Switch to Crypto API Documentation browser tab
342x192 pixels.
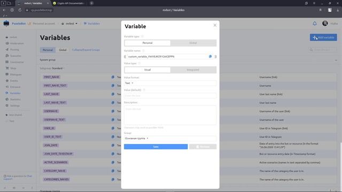69,3
